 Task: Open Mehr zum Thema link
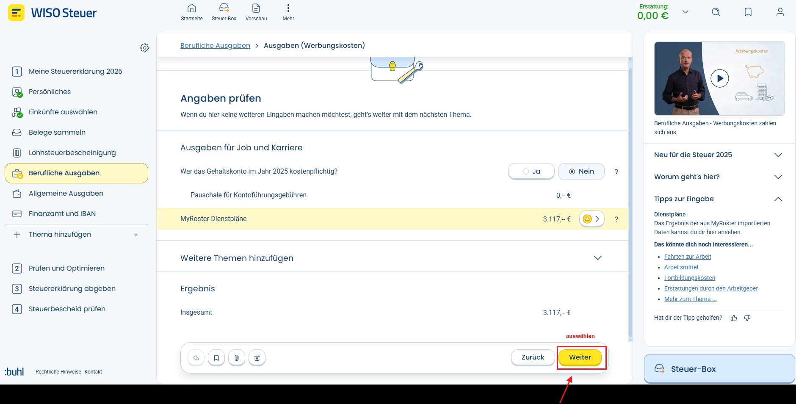691,299
